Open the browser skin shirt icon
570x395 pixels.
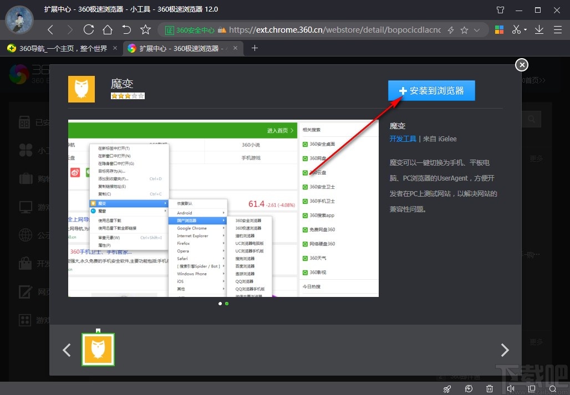pyautogui.click(x=501, y=9)
